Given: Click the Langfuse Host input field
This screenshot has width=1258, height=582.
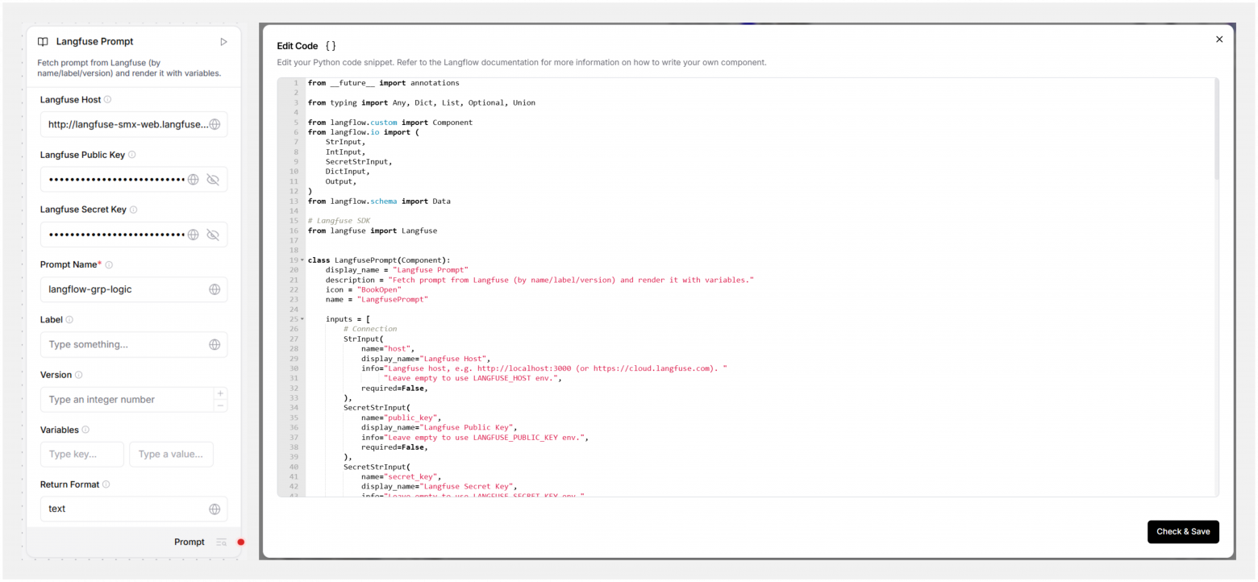Looking at the screenshot, I should point(134,124).
